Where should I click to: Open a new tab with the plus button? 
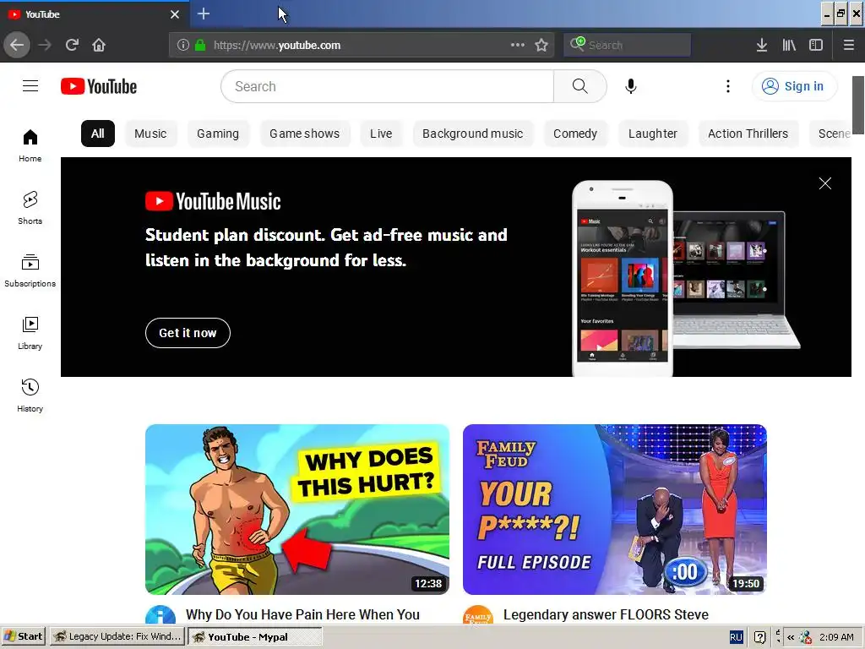204,14
